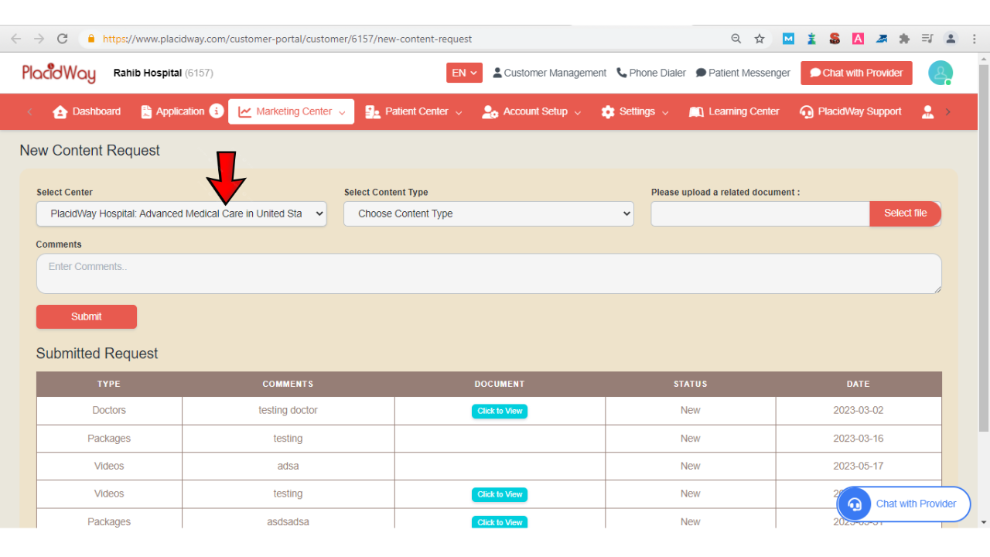Viewport: 990px width, 557px height.
Task: Open browser extensions puzzle icon
Action: click(904, 39)
